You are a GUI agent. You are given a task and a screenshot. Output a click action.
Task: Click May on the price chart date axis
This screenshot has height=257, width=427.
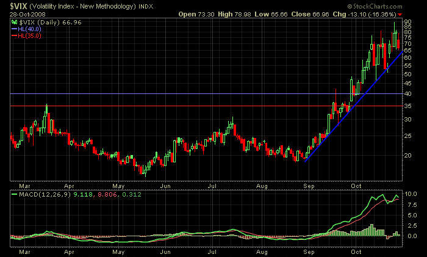118,186
